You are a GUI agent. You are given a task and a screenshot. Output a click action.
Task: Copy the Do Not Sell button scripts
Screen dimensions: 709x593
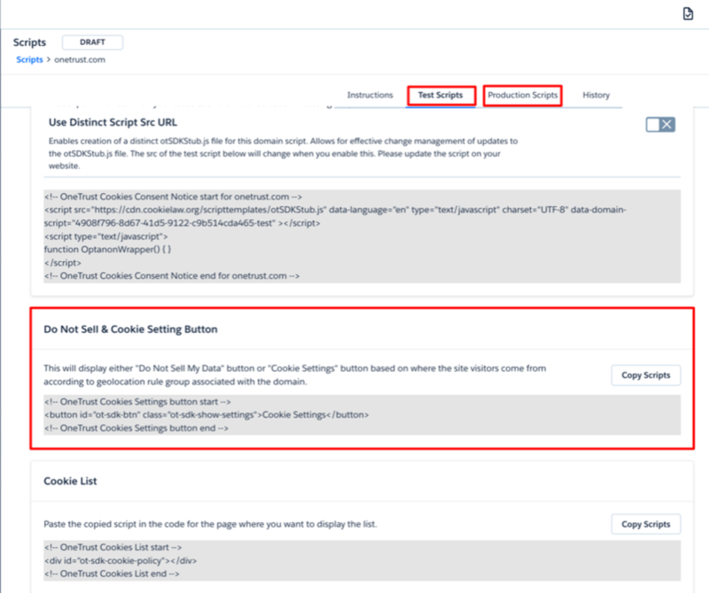pos(645,375)
